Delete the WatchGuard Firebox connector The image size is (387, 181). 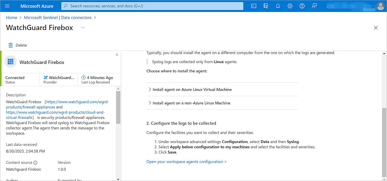click(18, 45)
